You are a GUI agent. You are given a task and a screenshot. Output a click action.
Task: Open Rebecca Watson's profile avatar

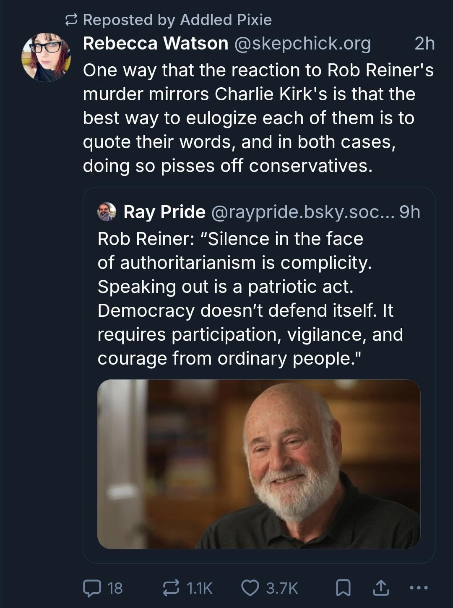pos(46,57)
